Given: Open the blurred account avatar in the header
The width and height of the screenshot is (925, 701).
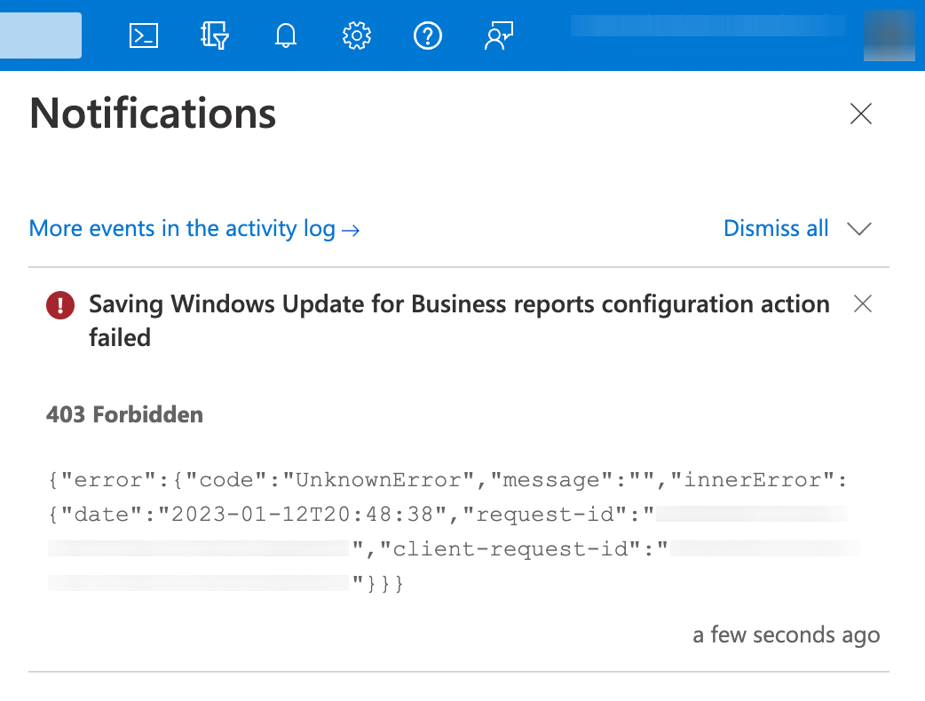Looking at the screenshot, I should click(889, 35).
